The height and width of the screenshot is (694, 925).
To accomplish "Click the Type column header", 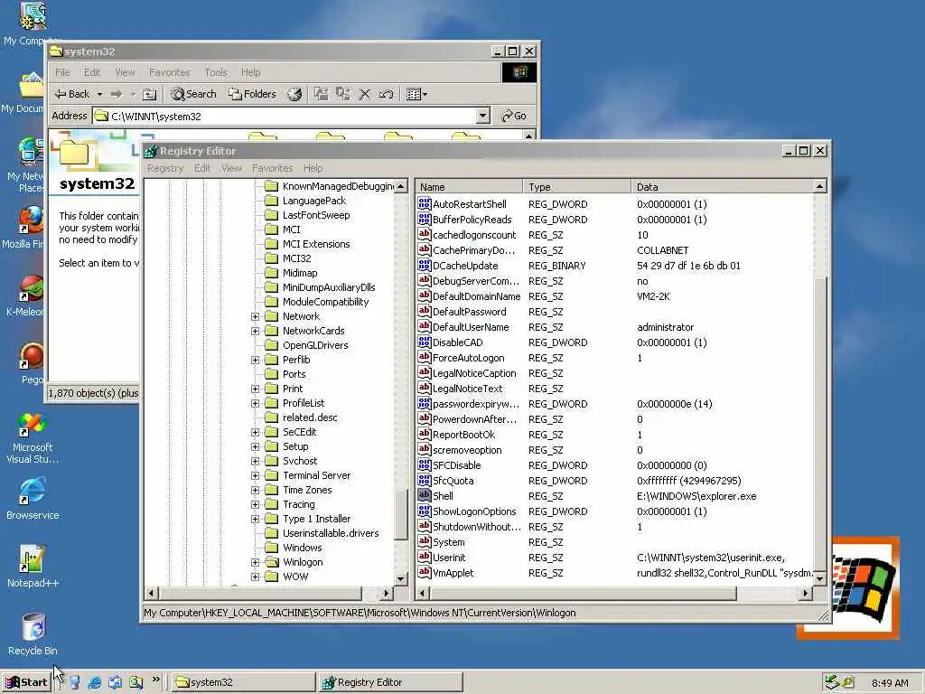I will pos(576,186).
